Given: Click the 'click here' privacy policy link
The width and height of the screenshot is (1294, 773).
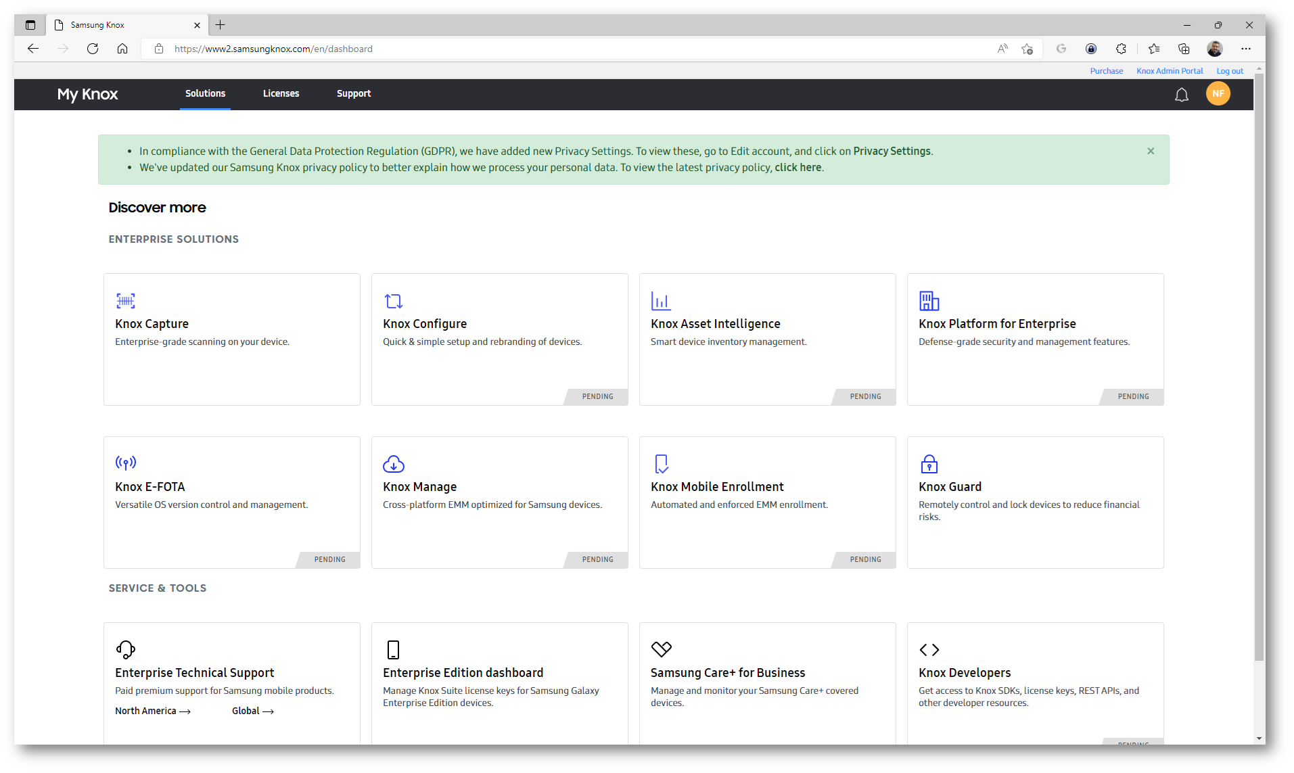Looking at the screenshot, I should [798, 168].
